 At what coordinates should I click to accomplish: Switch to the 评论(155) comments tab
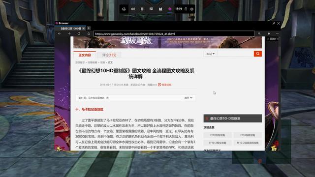(x=109, y=55)
